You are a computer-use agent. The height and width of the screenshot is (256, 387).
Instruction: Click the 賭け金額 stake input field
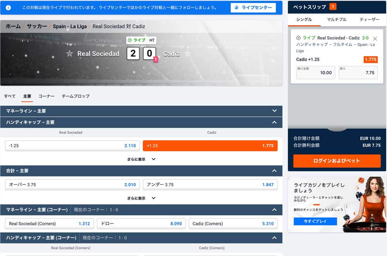click(x=315, y=72)
